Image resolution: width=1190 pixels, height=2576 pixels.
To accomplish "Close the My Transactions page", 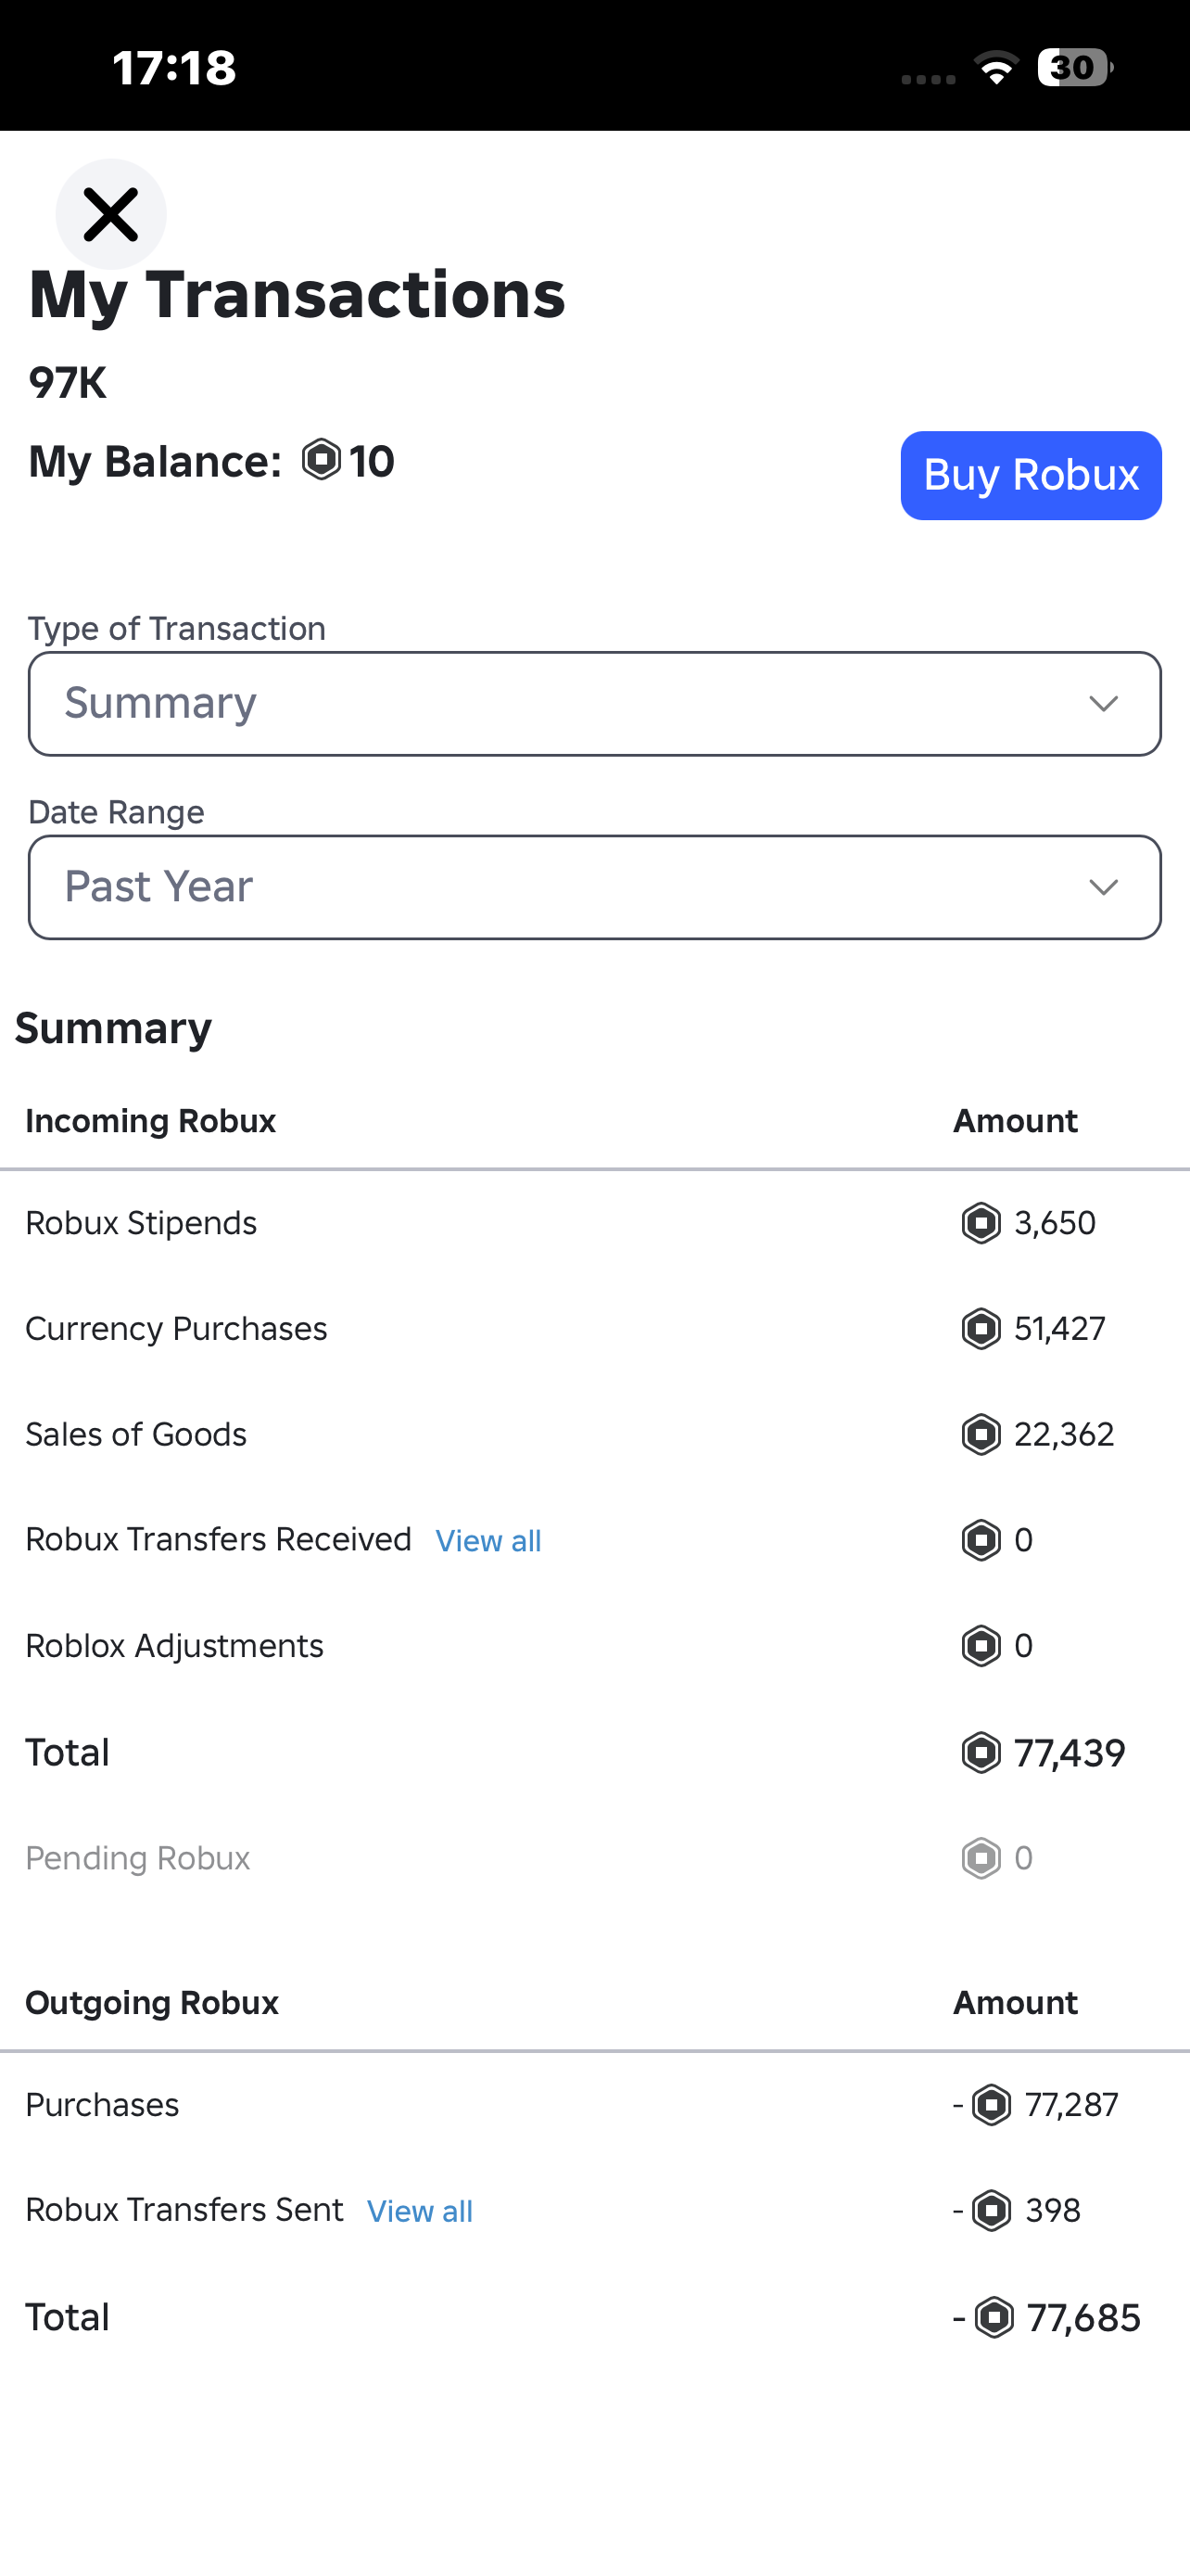I will 111,214.
